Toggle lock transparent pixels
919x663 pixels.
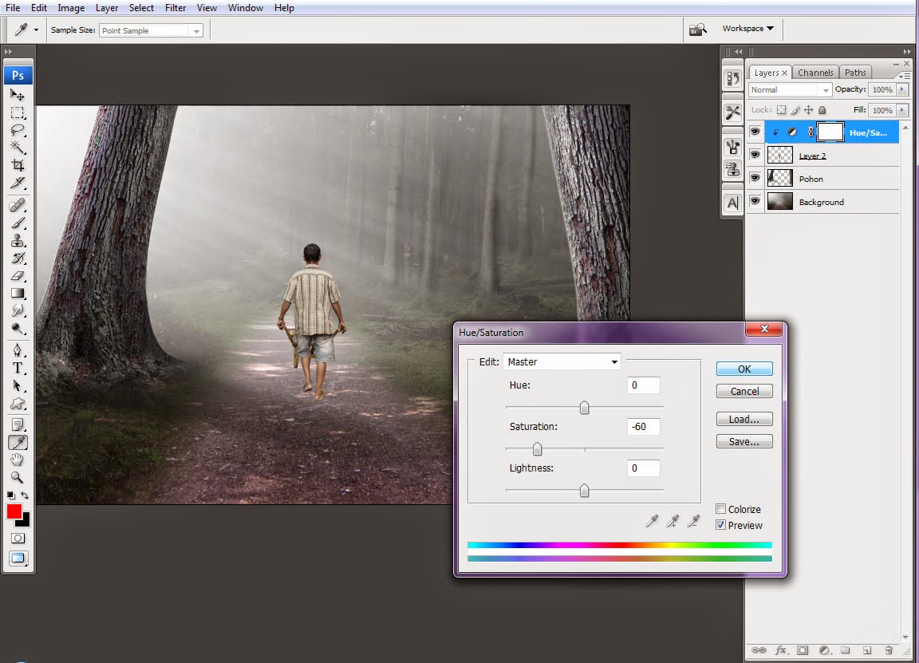781,110
